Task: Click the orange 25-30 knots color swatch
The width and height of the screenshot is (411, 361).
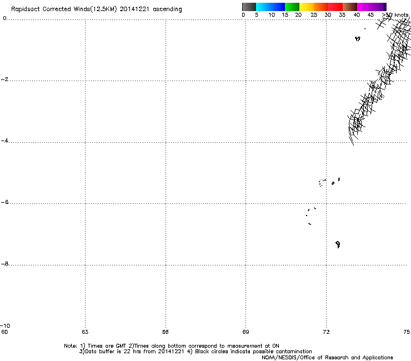Action: point(321,7)
